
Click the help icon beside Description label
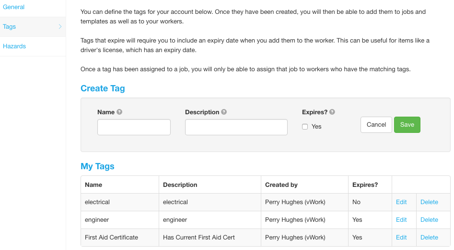point(224,112)
